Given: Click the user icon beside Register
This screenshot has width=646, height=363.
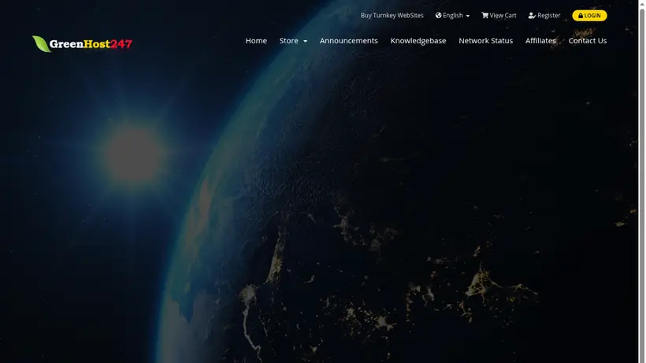Looking at the screenshot, I should click(532, 15).
